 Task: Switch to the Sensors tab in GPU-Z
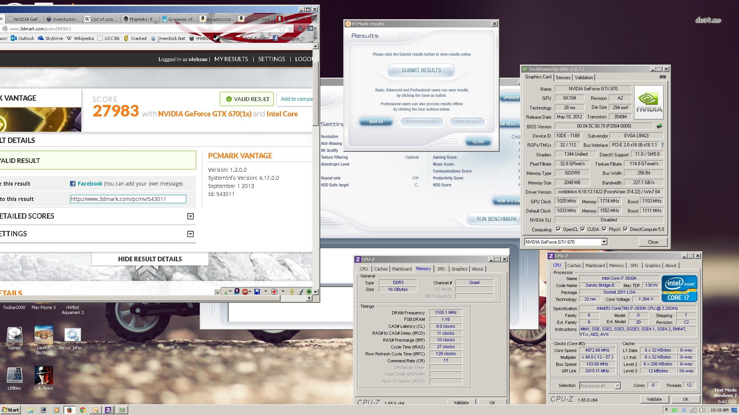tap(563, 77)
